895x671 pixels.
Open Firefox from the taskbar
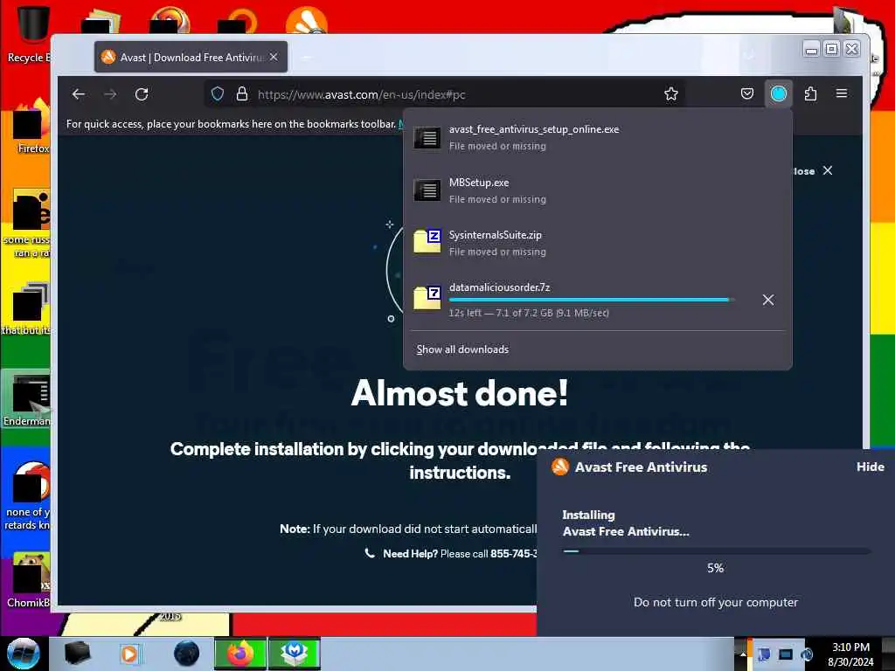coord(240,654)
